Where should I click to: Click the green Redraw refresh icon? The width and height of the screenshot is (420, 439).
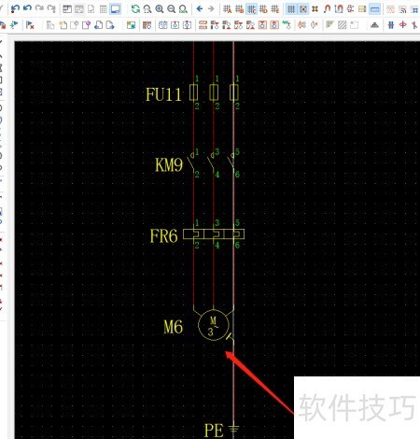coord(135,8)
